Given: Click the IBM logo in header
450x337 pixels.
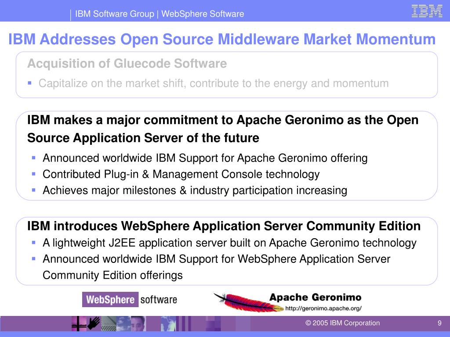Looking at the screenshot, I should click(x=427, y=11).
